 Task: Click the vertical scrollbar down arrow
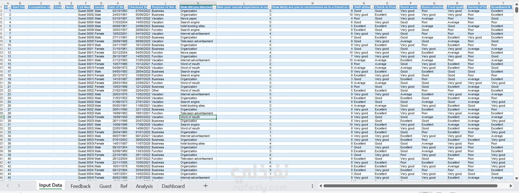point(517,178)
